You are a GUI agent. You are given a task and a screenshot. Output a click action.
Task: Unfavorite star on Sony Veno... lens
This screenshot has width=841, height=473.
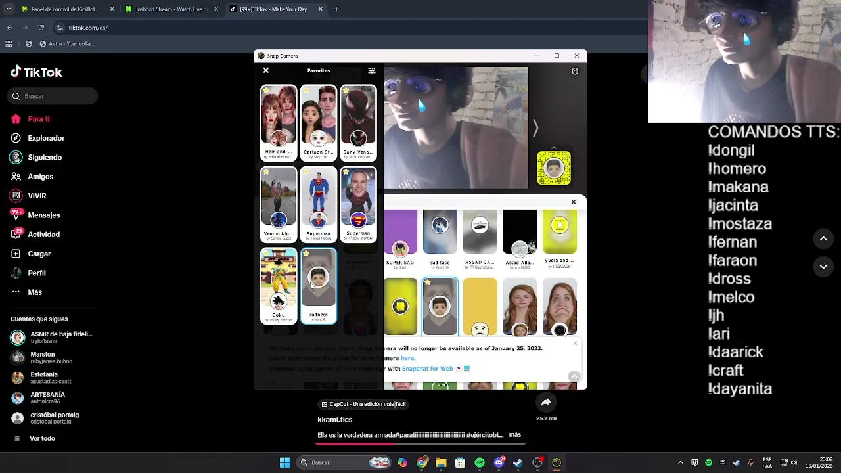346,91
